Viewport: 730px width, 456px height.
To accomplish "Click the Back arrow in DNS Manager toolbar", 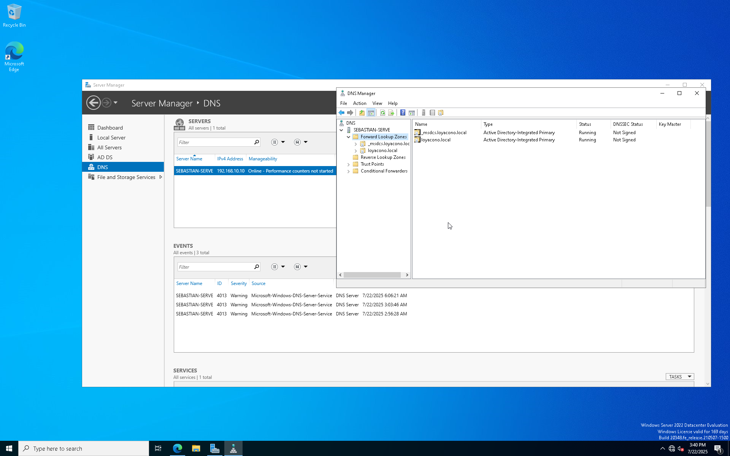I will tap(341, 112).
